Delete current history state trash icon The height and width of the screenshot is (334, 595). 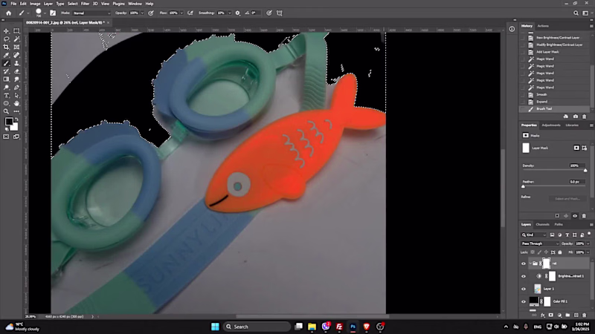585,117
